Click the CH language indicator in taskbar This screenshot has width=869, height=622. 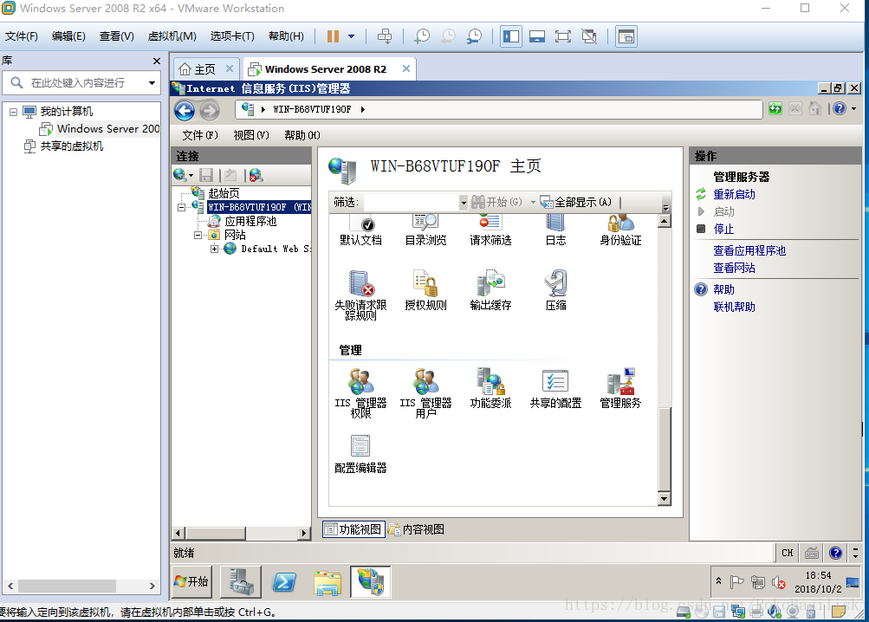coord(787,553)
